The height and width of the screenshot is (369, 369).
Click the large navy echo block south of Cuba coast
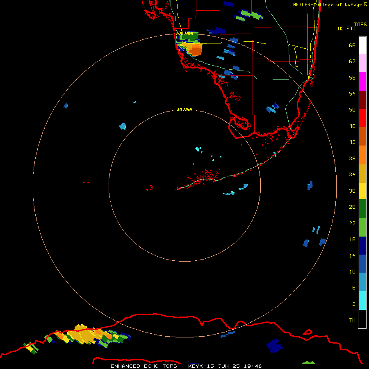[274, 346]
